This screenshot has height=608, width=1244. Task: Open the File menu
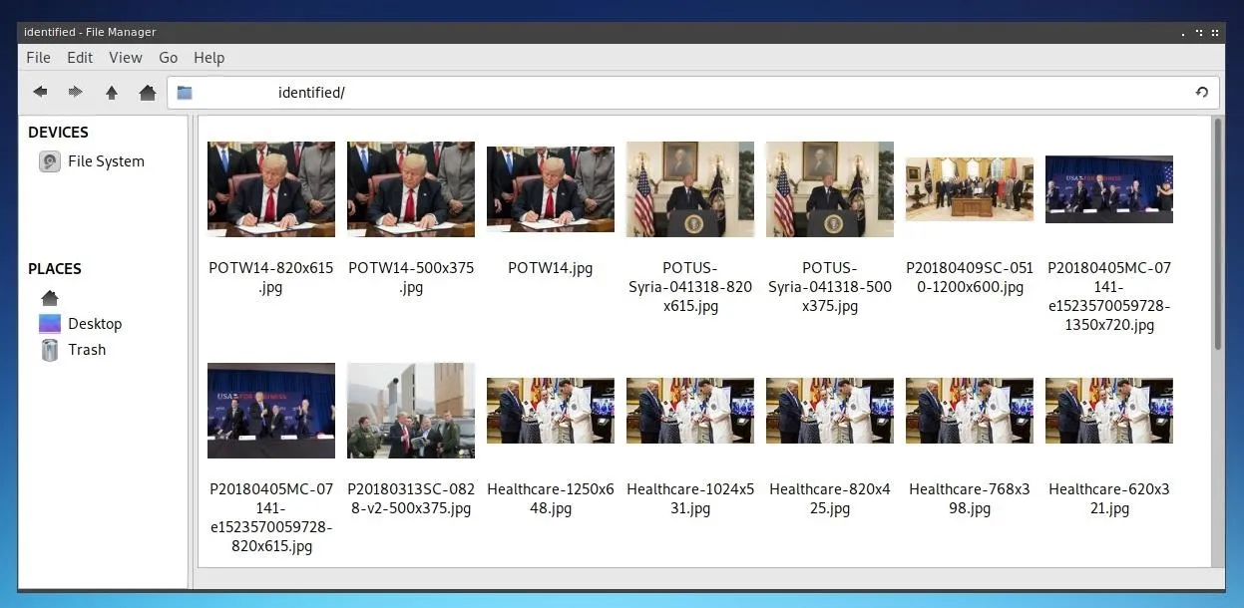(38, 58)
